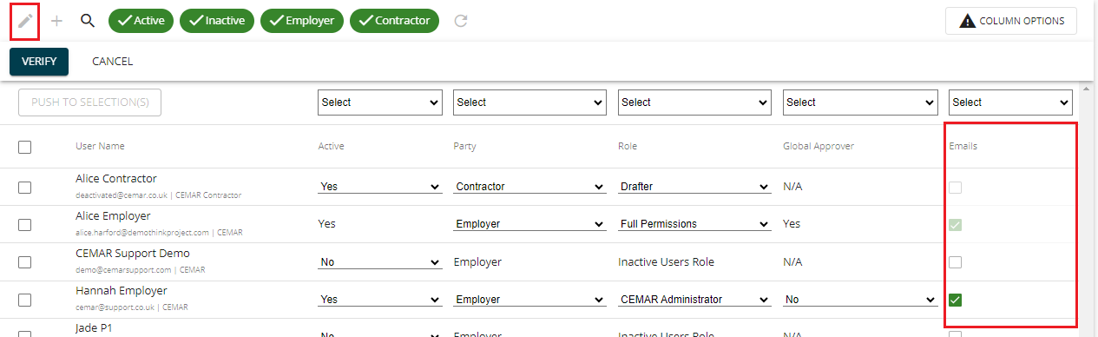Viewport: 1098px width, 337px height.
Task: Check CEMAR Support Demo's Emails checkbox
Action: click(x=956, y=262)
